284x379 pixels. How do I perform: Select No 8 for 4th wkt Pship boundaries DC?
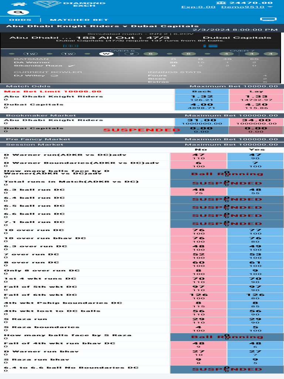[x=199, y=305]
